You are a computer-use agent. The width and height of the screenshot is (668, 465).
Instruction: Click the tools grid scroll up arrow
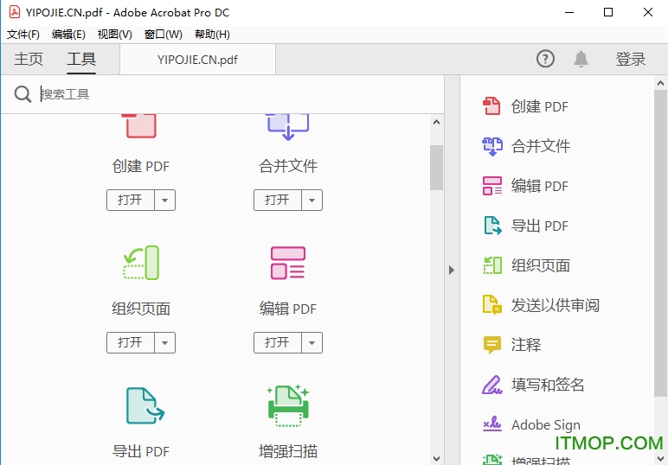(436, 122)
